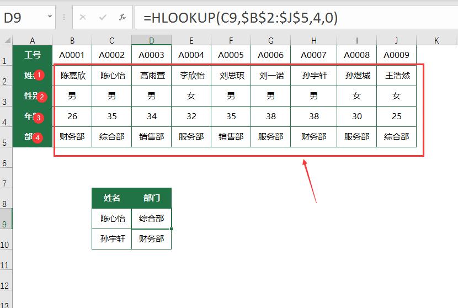The height and width of the screenshot is (308, 458).
Task: Select the name cell 王浩然
Action: click(x=397, y=76)
